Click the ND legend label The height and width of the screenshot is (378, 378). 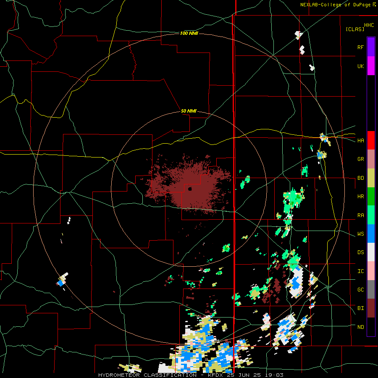point(360,327)
